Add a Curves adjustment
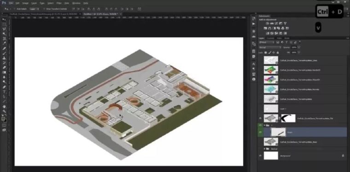Image resolution: width=350 pixels, height=172 pixels. pos(276,23)
